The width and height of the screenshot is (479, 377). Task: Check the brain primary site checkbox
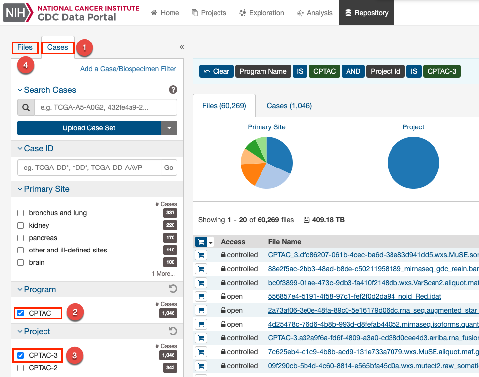pyautogui.click(x=20, y=262)
